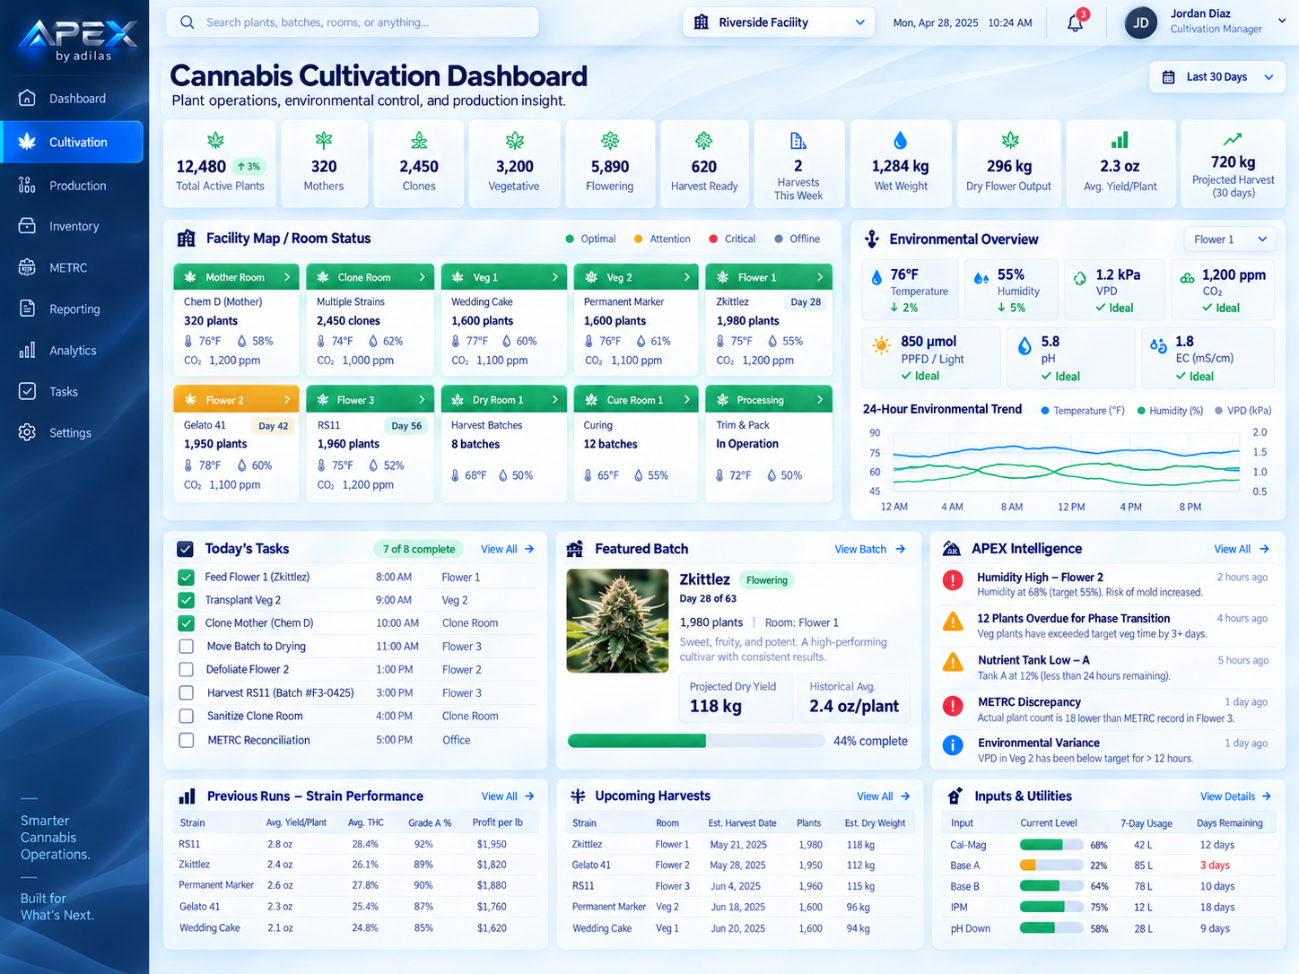1299x974 pixels.
Task: Expand the Jordan Diaz account menu chevron
Action: coord(1281,21)
